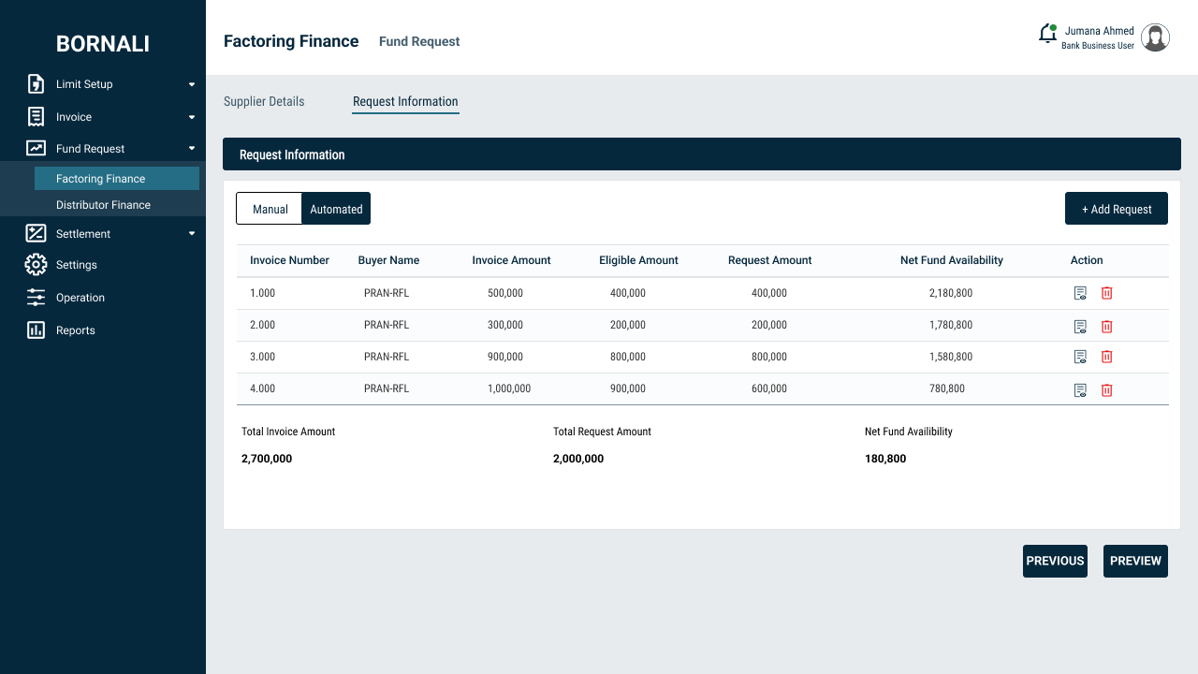Click the Operation sliders icon
This screenshot has width=1198, height=674.
(x=36, y=298)
